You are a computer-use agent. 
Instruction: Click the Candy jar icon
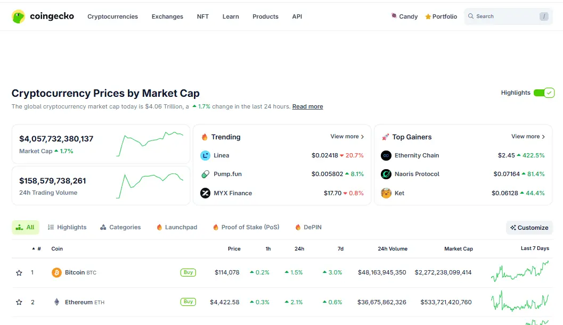tap(394, 16)
